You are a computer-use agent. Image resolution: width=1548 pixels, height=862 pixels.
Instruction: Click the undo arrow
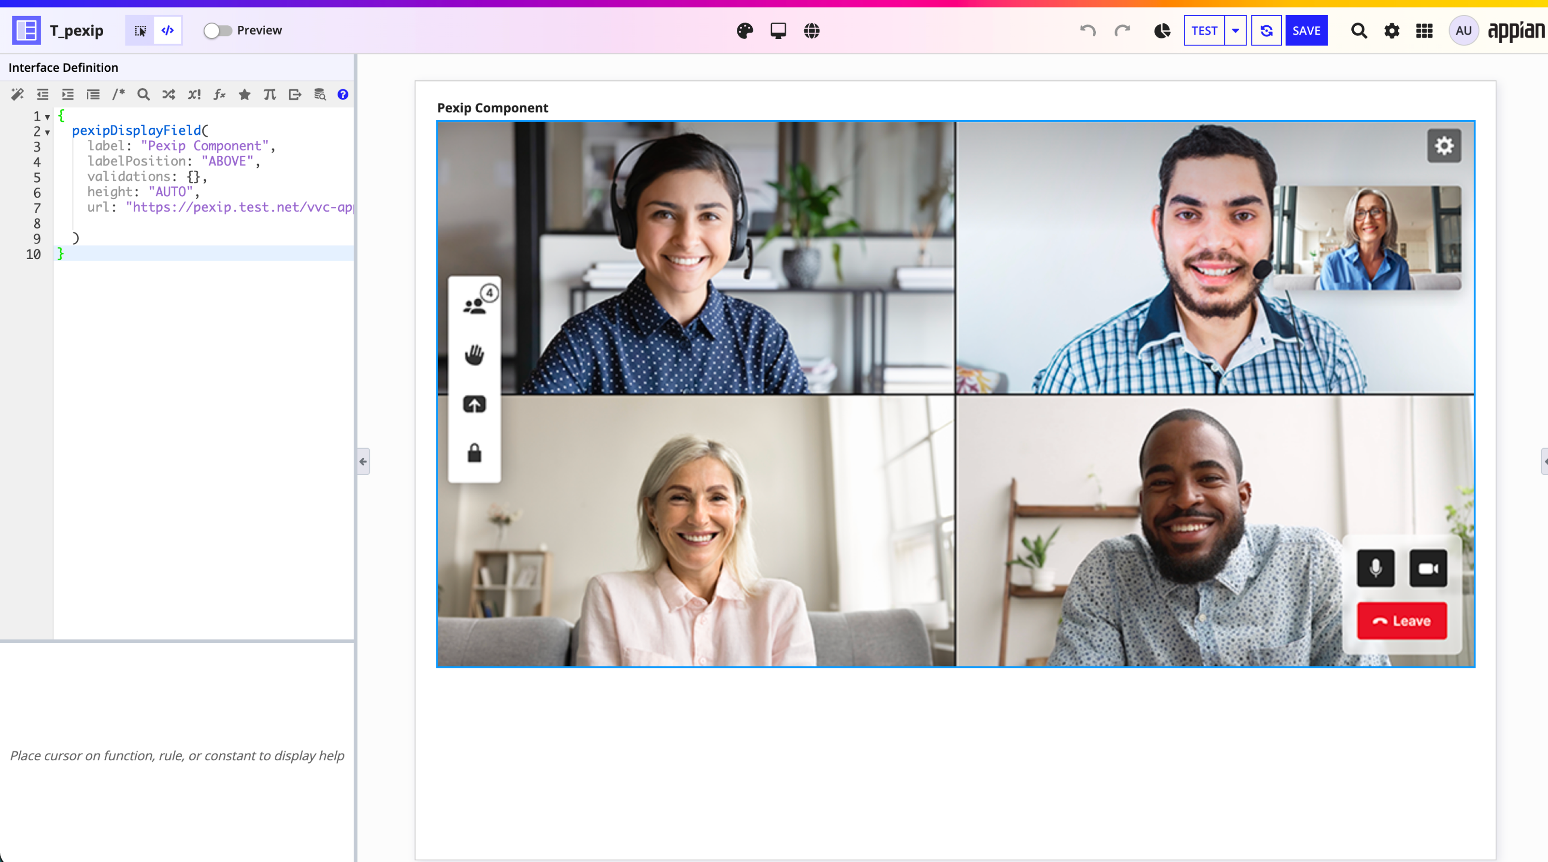(1088, 31)
